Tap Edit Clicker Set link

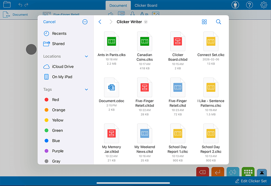pos(251,181)
